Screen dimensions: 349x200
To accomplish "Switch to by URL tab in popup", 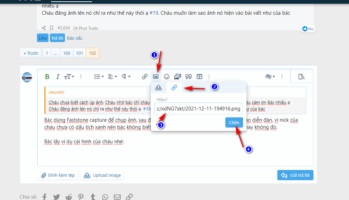I will [174, 88].
